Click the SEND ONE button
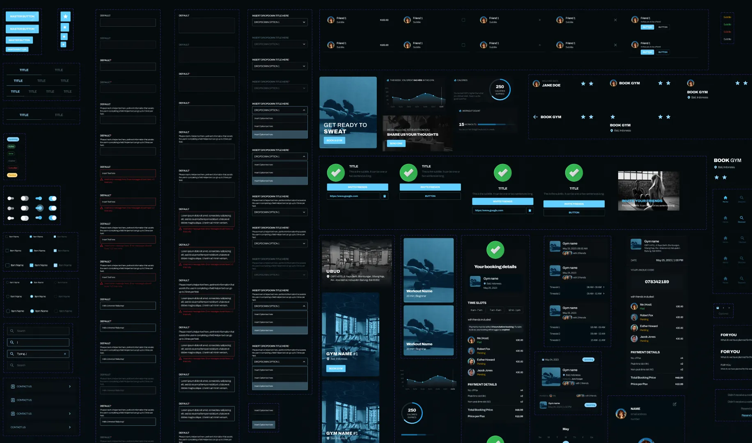This screenshot has height=443, width=752. [x=396, y=144]
